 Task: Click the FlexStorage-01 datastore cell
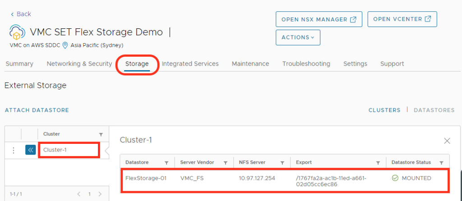tap(146, 179)
